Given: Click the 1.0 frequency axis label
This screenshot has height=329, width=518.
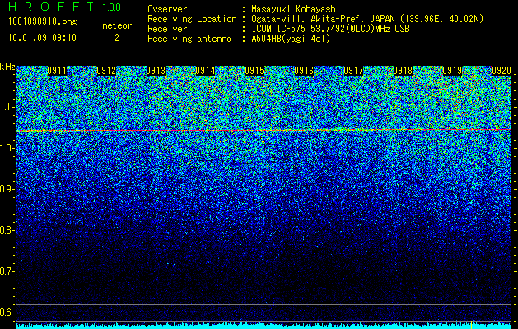Looking at the screenshot, I should [x=7, y=149].
